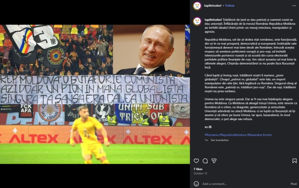Open the #Basarabia hashtag

coord(255,135)
